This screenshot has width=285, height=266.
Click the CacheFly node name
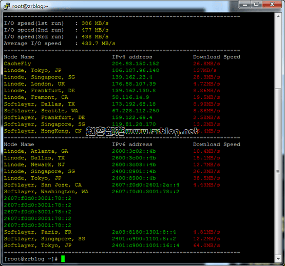[17, 64]
